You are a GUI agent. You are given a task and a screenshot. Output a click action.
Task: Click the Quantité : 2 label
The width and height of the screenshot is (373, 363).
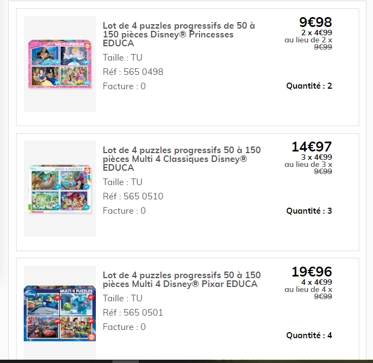pyautogui.click(x=309, y=86)
